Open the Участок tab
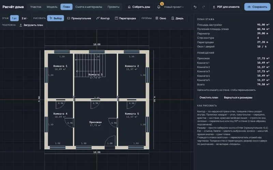This screenshot has height=170, width=273. (x=36, y=7)
